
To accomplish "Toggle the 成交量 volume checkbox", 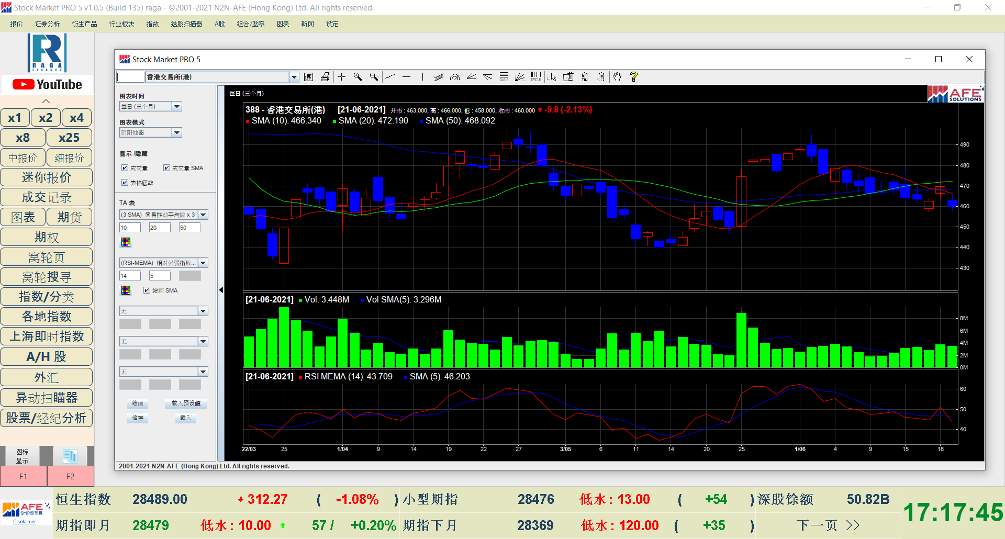I will tap(125, 168).
